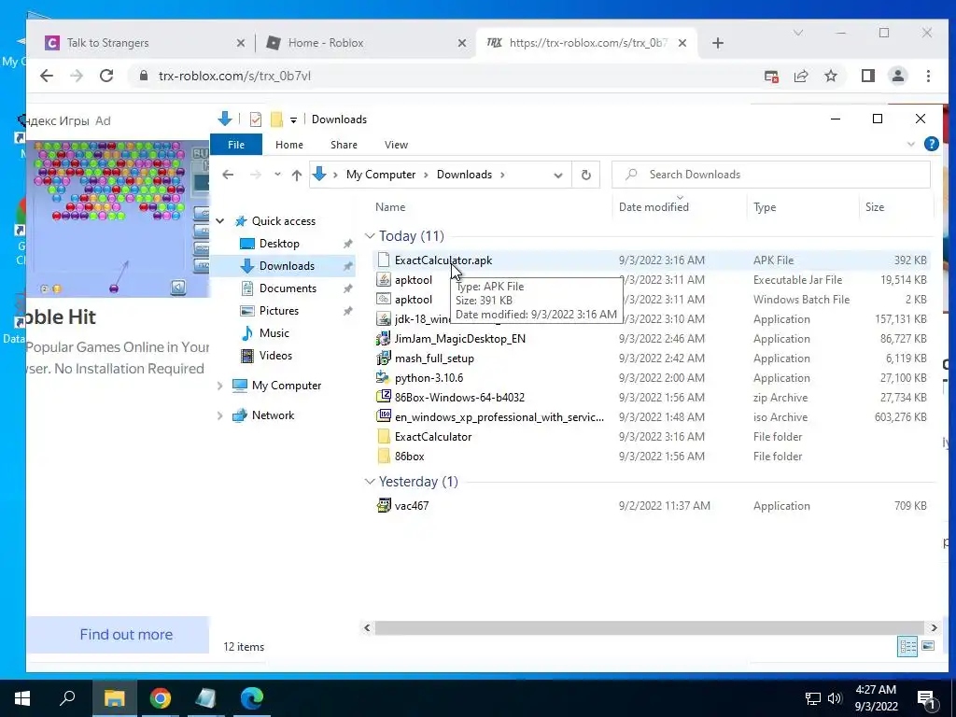Screen dimensions: 956x717
Task: Select Pictures in Quick access
Action: pos(278,310)
